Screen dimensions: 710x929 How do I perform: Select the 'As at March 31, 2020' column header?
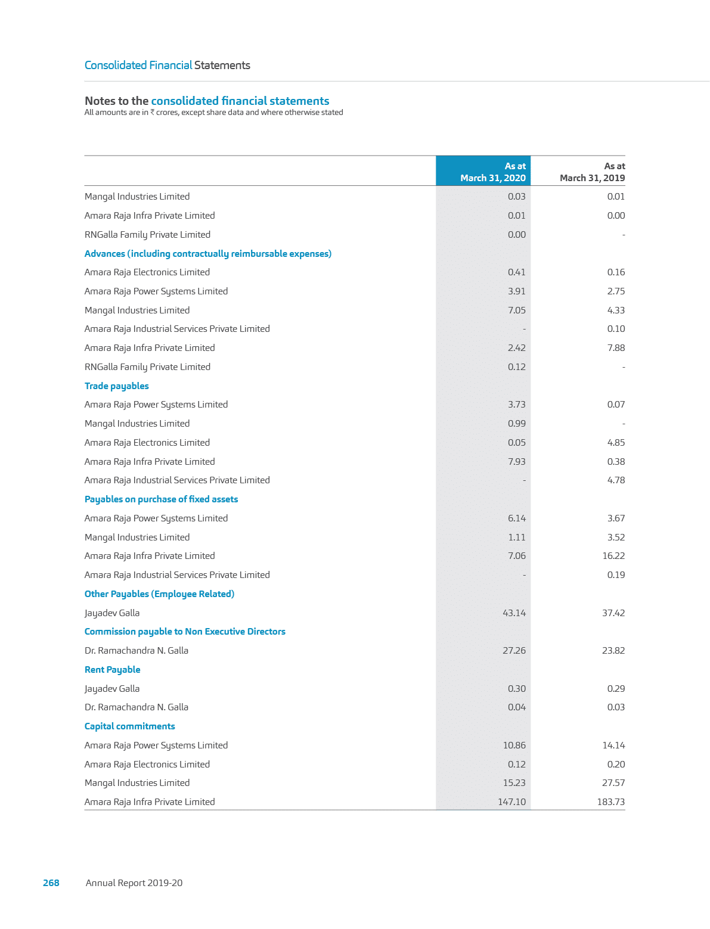483,172
